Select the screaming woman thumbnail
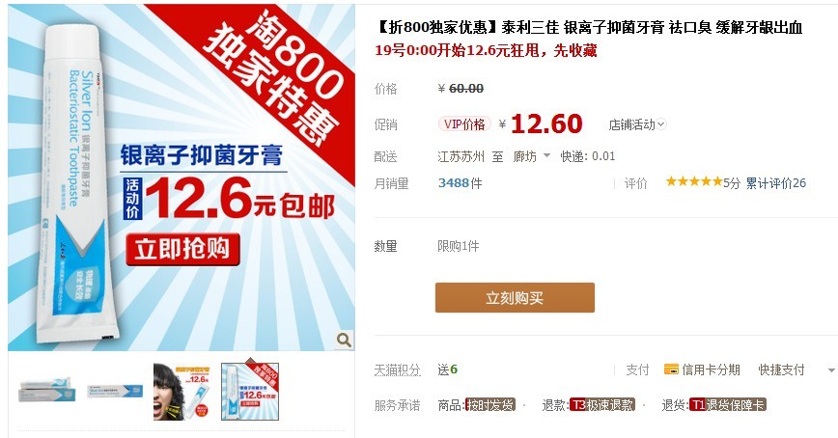This screenshot has width=838, height=438. (x=182, y=391)
